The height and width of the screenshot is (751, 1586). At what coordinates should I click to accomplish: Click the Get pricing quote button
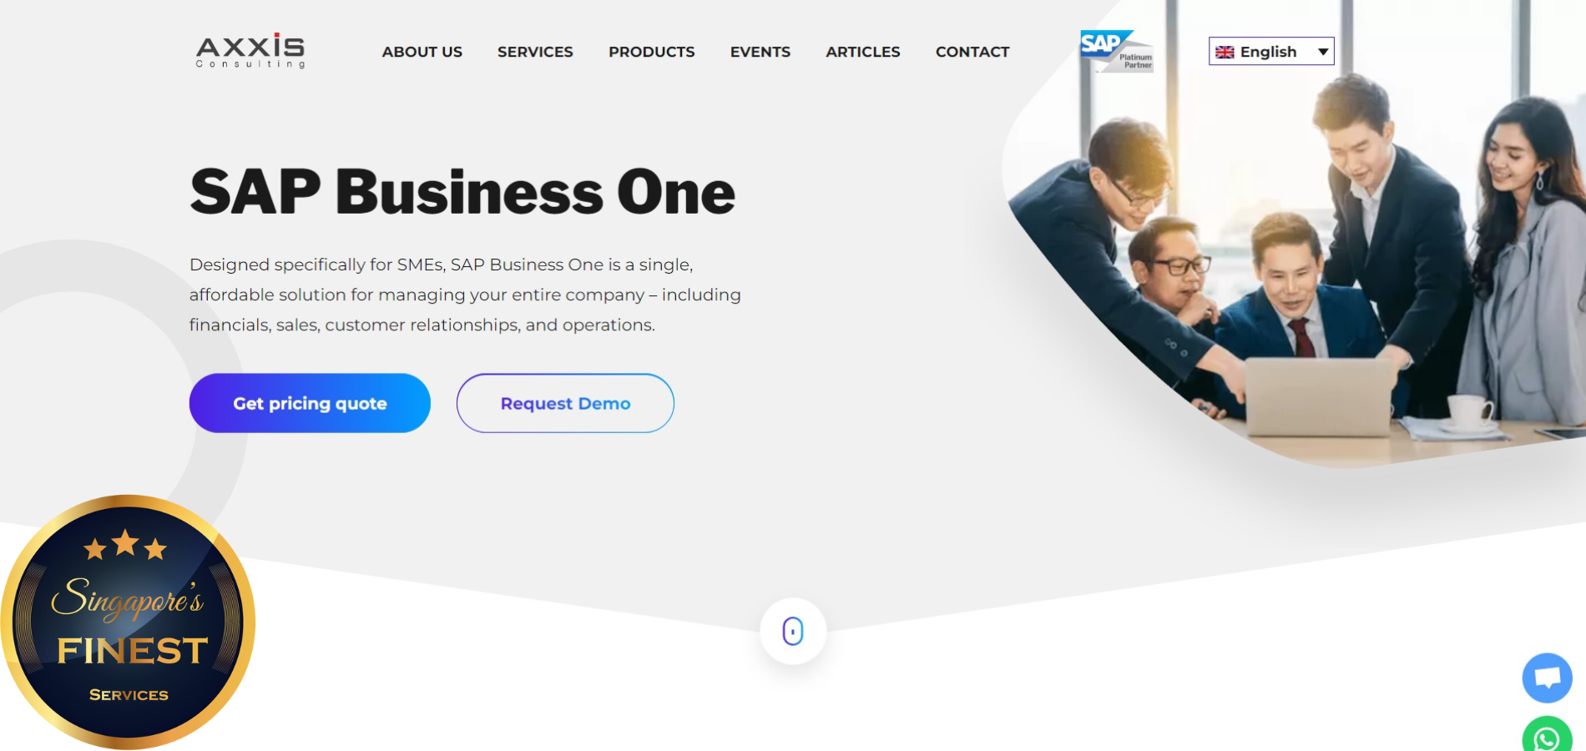click(x=310, y=403)
